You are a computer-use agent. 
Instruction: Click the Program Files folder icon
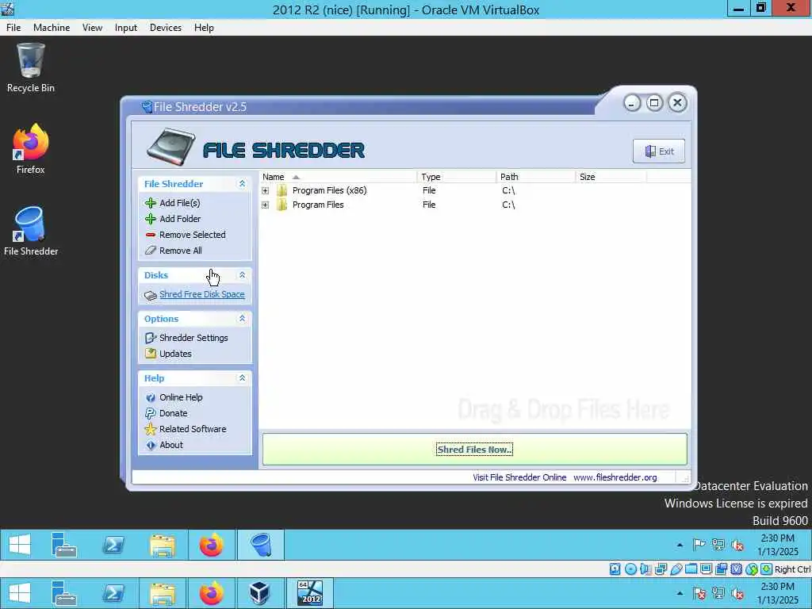click(x=282, y=205)
